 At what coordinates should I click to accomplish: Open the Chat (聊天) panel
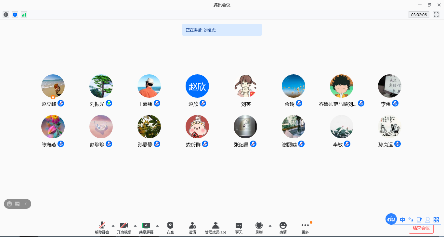[x=239, y=228]
